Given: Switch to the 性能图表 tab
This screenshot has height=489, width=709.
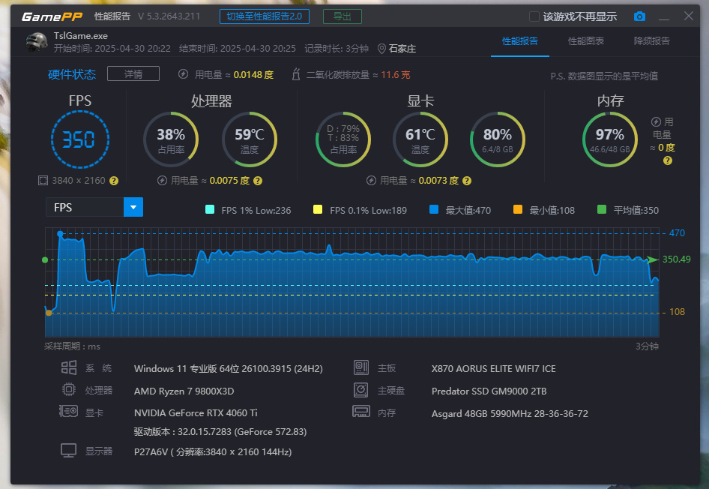Looking at the screenshot, I should (x=586, y=41).
